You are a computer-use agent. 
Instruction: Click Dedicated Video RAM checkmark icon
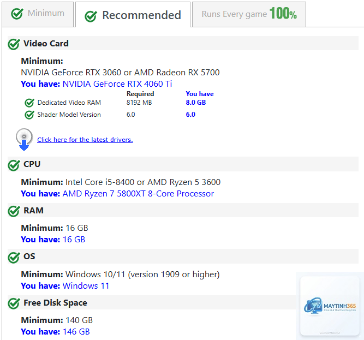click(x=29, y=103)
